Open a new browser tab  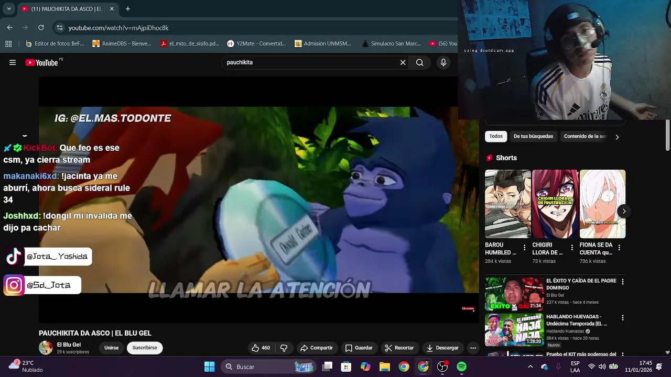pyautogui.click(x=127, y=9)
